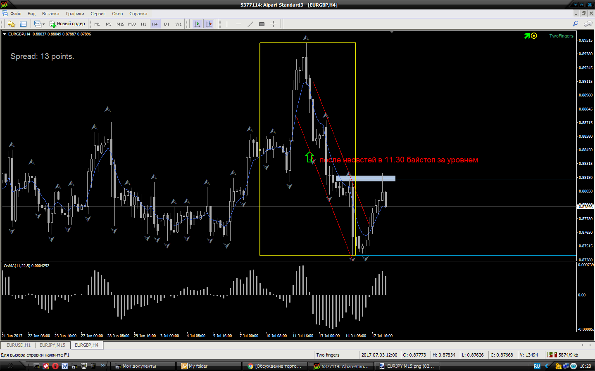Open the Справка menu
595x371 pixels.
tap(138, 14)
